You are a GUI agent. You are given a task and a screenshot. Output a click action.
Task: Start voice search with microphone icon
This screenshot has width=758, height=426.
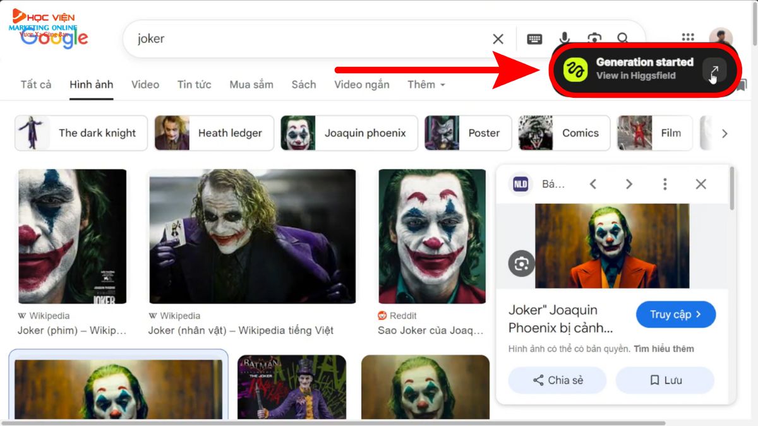(x=564, y=38)
